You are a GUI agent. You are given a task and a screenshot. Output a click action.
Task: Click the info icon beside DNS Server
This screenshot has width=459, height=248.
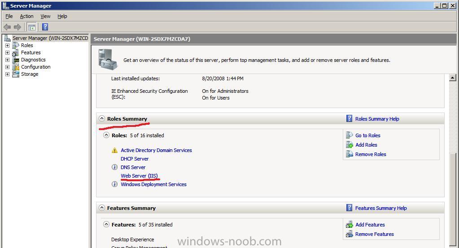pyautogui.click(x=114, y=167)
